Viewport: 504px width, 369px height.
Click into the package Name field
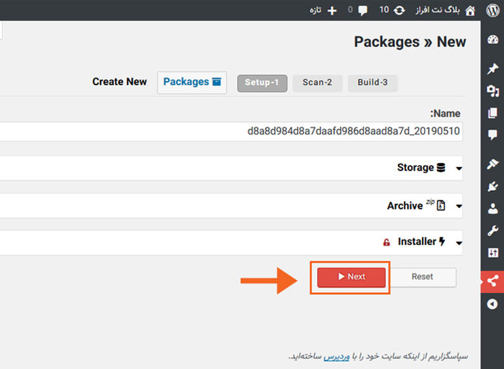[231, 131]
